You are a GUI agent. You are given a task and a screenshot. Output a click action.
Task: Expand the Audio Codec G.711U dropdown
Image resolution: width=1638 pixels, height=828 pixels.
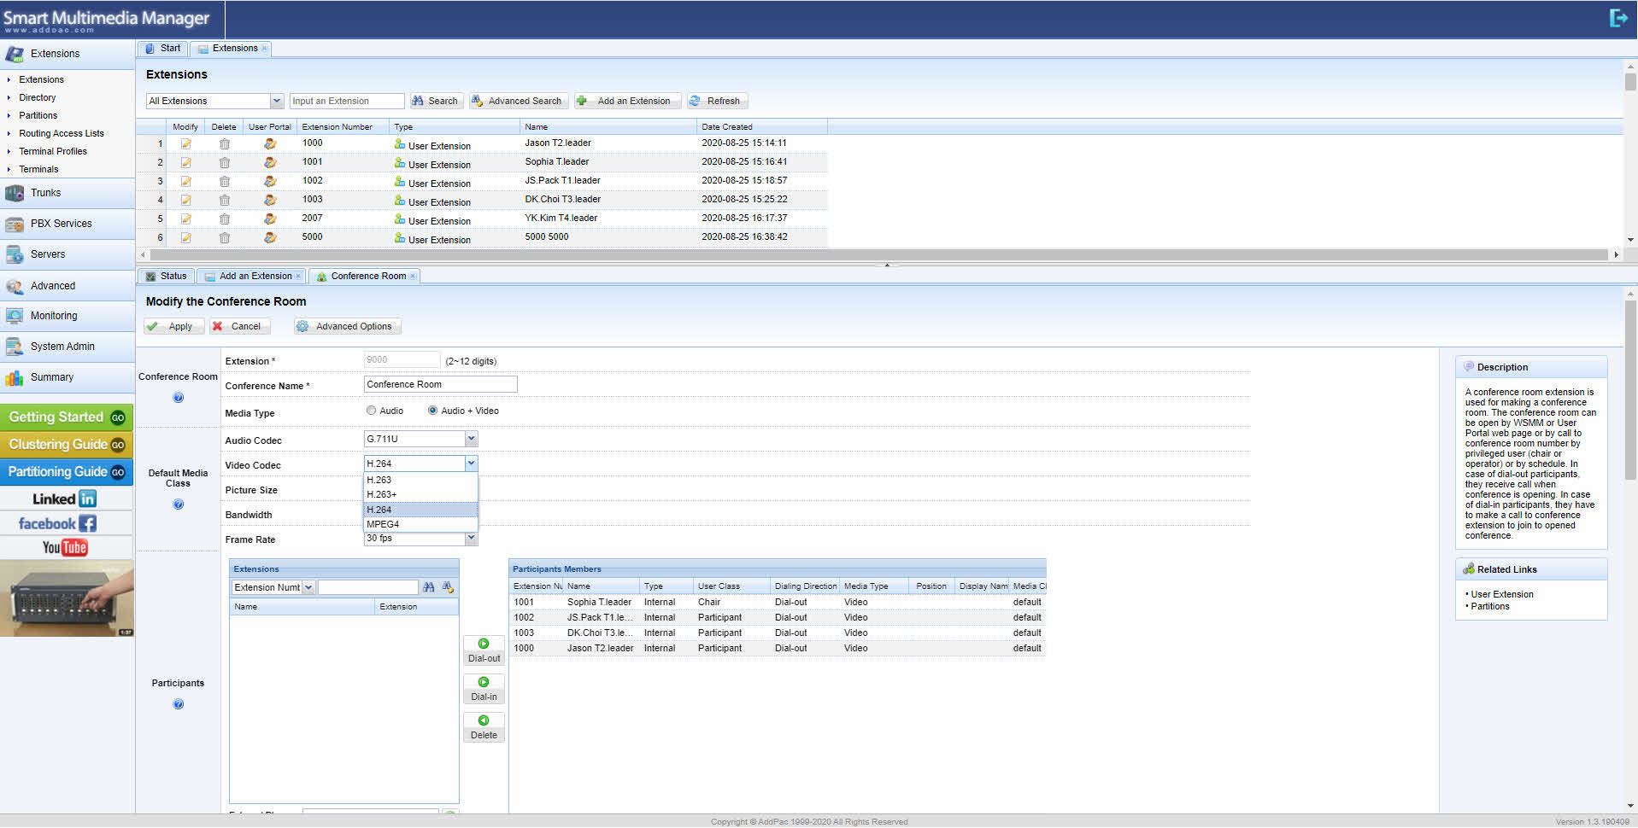471,439
